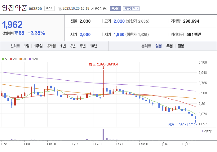This screenshot has height=152, width=217.
Task: Click the lower limit text 하한가 1,425
Action: [x=137, y=34]
